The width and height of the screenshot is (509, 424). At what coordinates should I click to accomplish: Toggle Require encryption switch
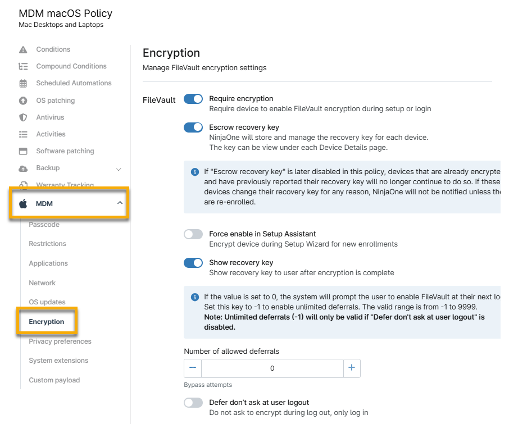pos(193,99)
